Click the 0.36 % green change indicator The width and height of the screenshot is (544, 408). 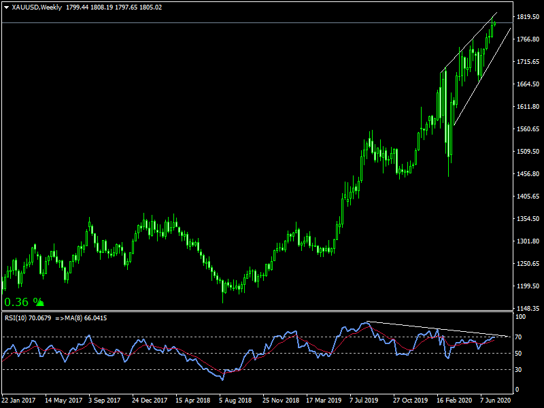(x=24, y=302)
